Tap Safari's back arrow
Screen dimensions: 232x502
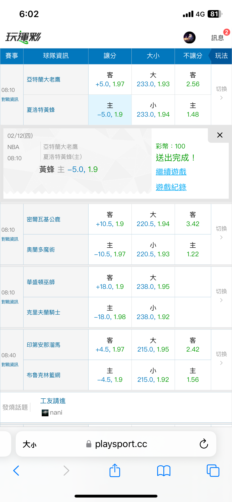tap(16, 471)
